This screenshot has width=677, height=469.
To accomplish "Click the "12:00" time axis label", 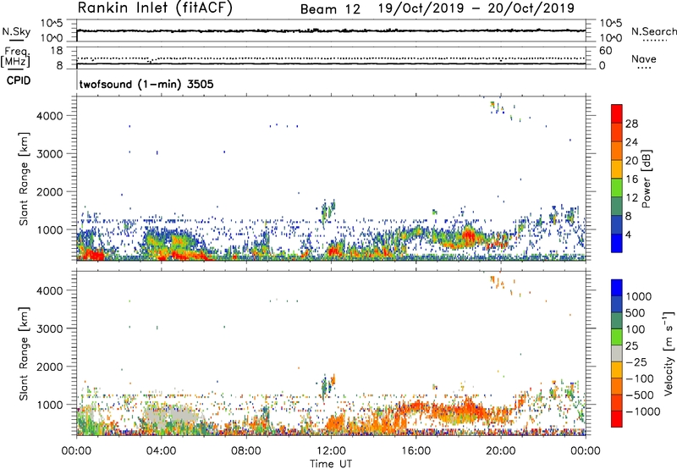I will [331, 451].
